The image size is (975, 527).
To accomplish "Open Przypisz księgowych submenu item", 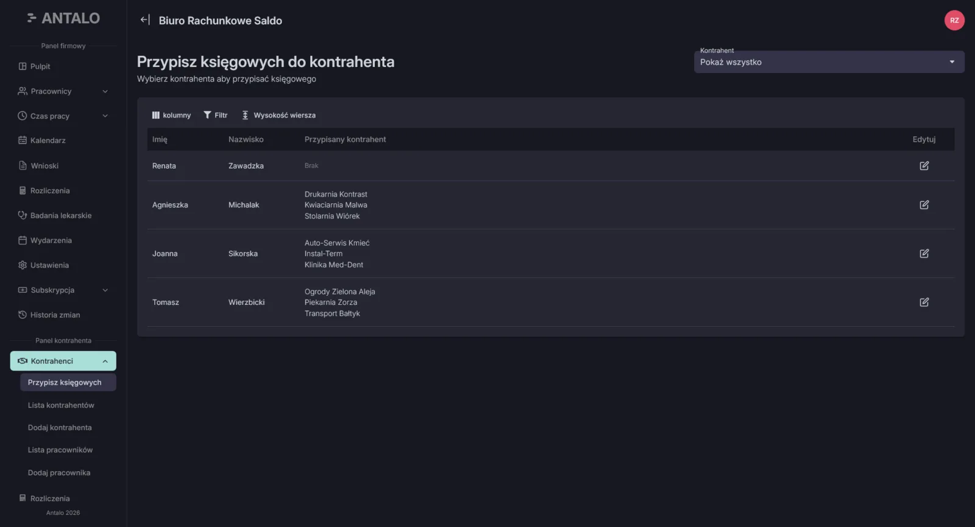I will [x=68, y=383].
